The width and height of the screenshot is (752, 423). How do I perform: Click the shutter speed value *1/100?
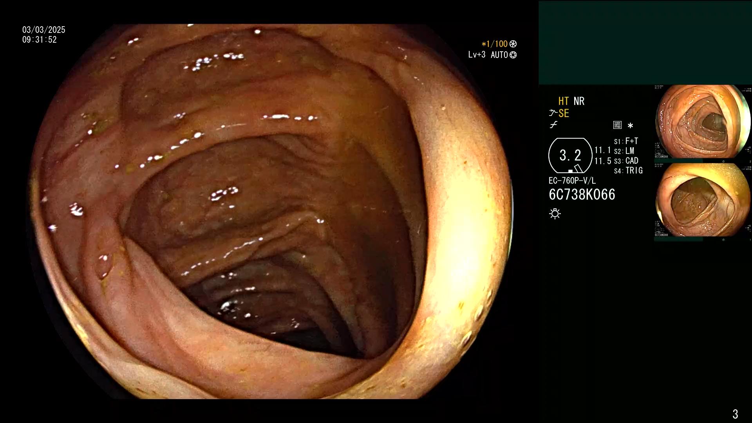(494, 44)
